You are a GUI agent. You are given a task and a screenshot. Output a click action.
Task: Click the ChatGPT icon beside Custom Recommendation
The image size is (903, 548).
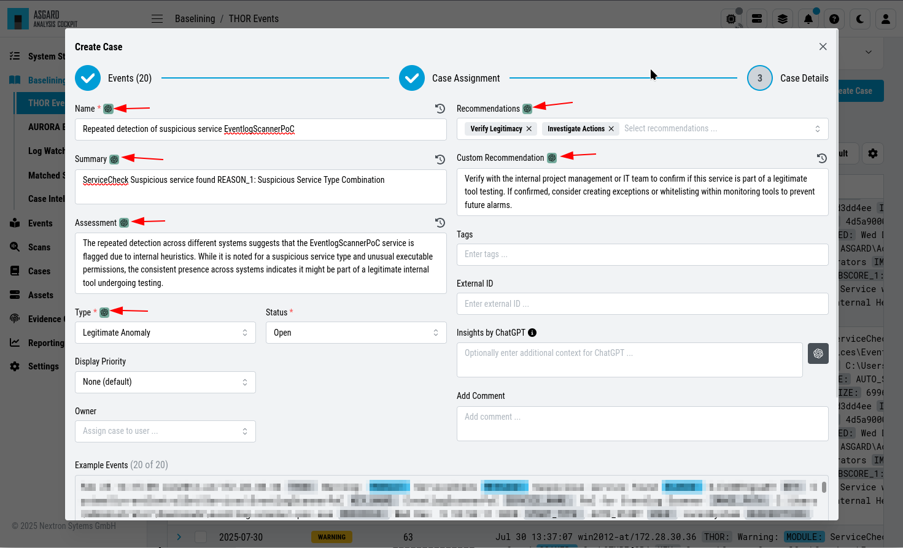click(x=552, y=158)
